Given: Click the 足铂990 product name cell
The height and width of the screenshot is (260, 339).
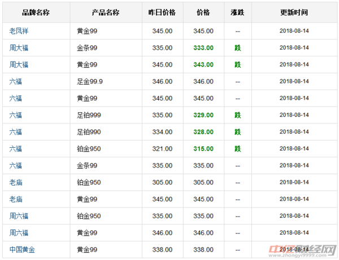Looking at the screenshot, I should (89, 132).
